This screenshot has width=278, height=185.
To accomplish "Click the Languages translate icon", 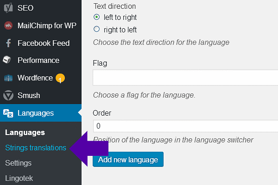I will [x=8, y=113].
